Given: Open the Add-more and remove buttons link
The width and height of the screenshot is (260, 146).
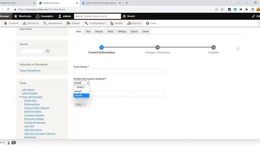Looking at the screenshot, I should pyautogui.click(x=40, y=133).
